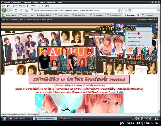Viewport: 161px width, 126px height.
Task: Open the History menu
Action: [22, 6]
